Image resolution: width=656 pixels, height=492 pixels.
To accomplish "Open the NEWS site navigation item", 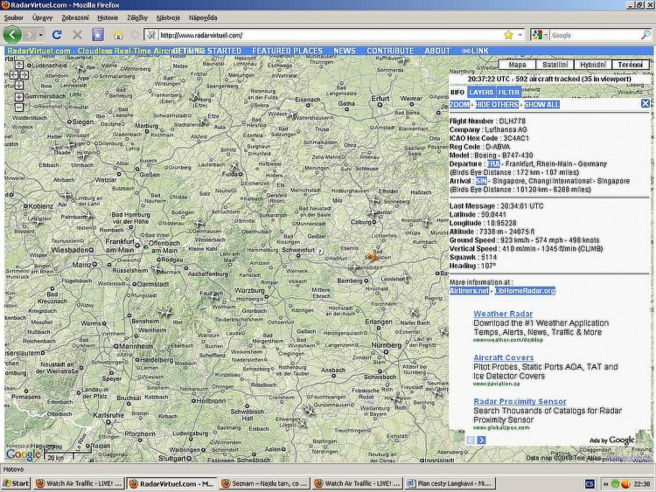I will coord(345,51).
